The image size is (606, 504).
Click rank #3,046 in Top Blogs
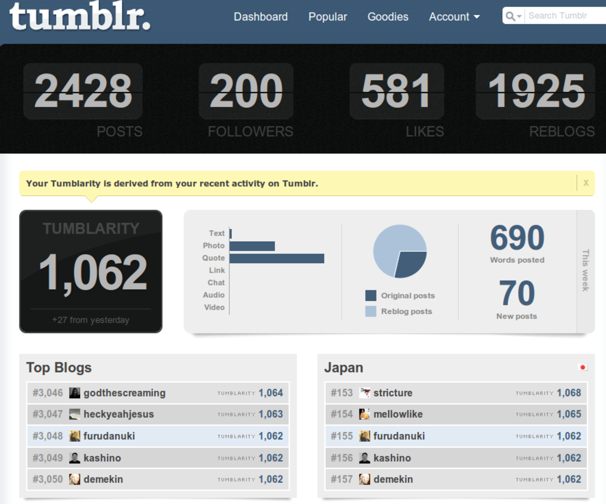point(48,393)
